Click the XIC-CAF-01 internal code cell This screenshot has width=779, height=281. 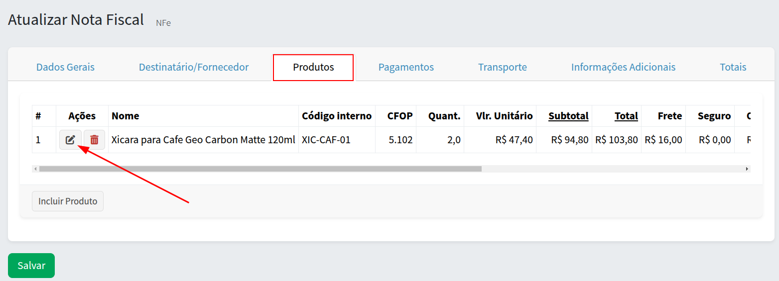(326, 140)
